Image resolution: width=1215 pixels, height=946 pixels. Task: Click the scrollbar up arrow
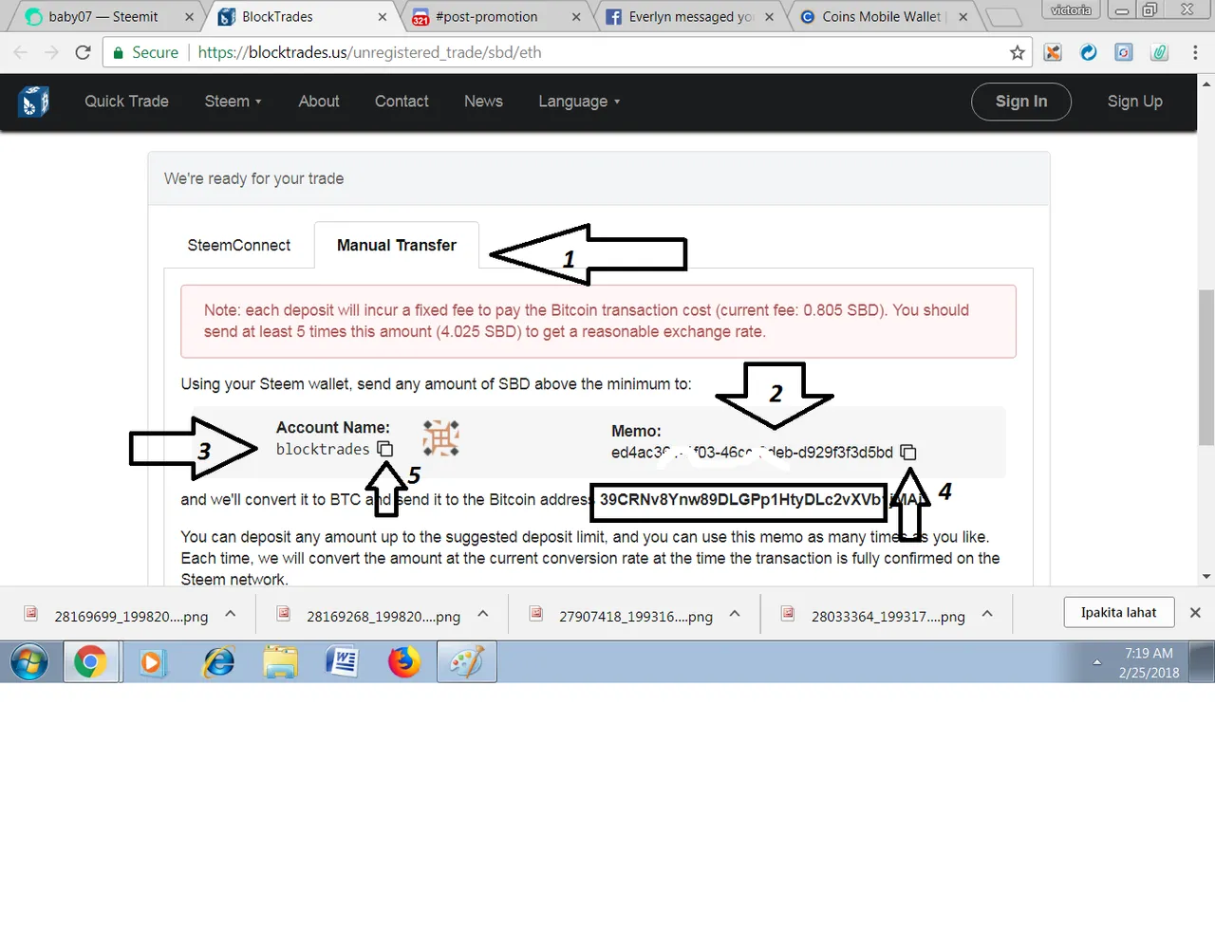pos(1206,83)
